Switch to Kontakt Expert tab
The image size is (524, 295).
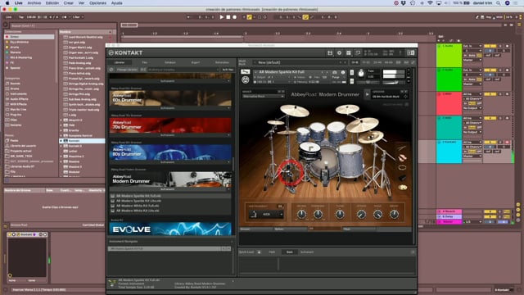[196, 62]
